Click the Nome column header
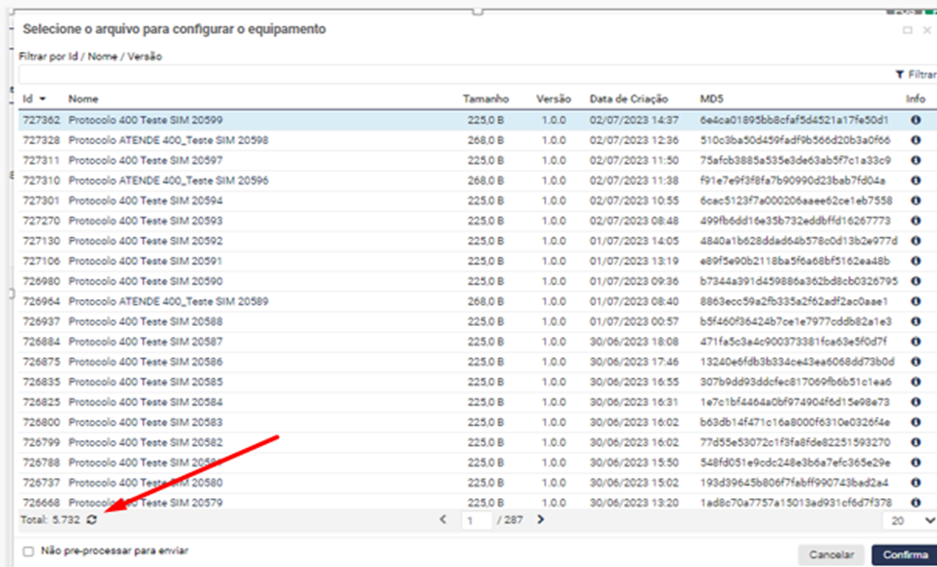937x567 pixels. 83,99
